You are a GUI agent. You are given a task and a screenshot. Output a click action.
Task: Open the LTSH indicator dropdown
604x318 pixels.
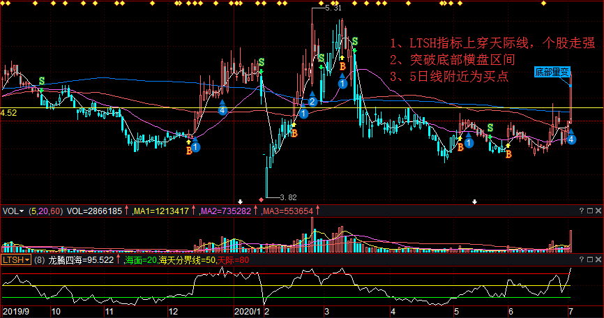(15, 260)
